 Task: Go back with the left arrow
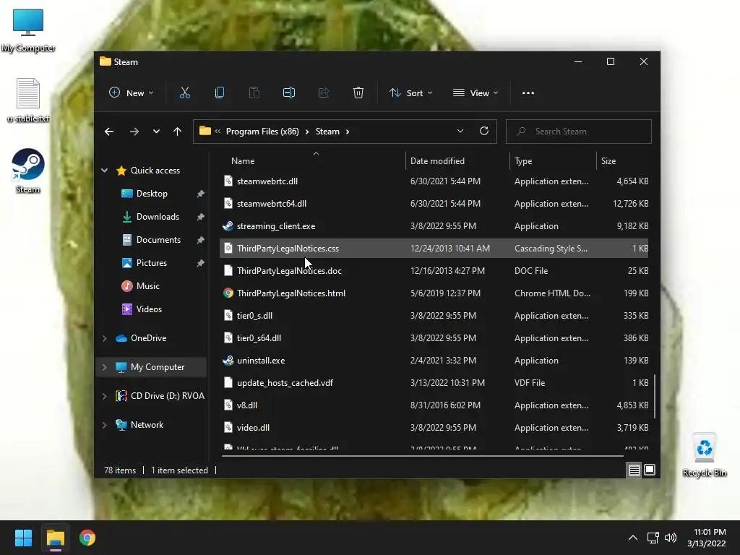(x=109, y=132)
